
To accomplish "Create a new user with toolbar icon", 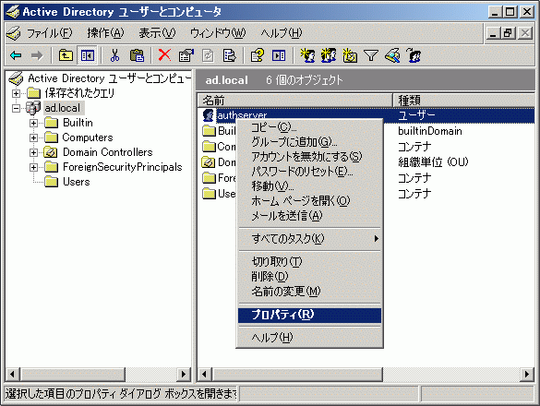I will click(x=307, y=55).
